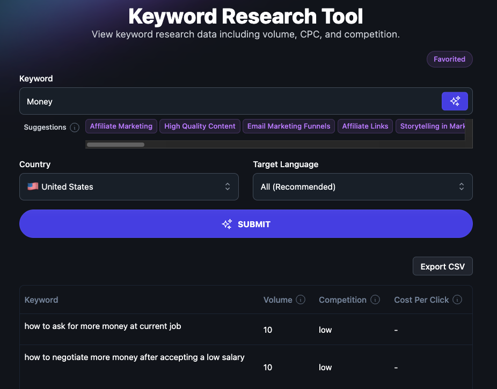
Task: Click the Competition column header
Action: click(342, 300)
